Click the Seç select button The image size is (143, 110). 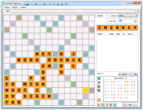tap(133, 74)
